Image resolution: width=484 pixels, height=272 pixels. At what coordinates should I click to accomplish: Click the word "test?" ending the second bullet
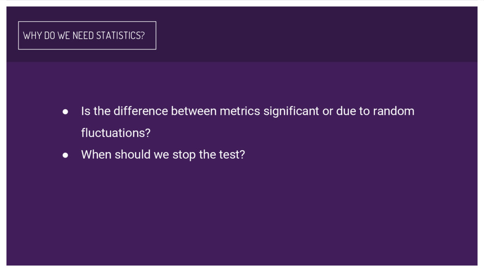pyautogui.click(x=232, y=154)
